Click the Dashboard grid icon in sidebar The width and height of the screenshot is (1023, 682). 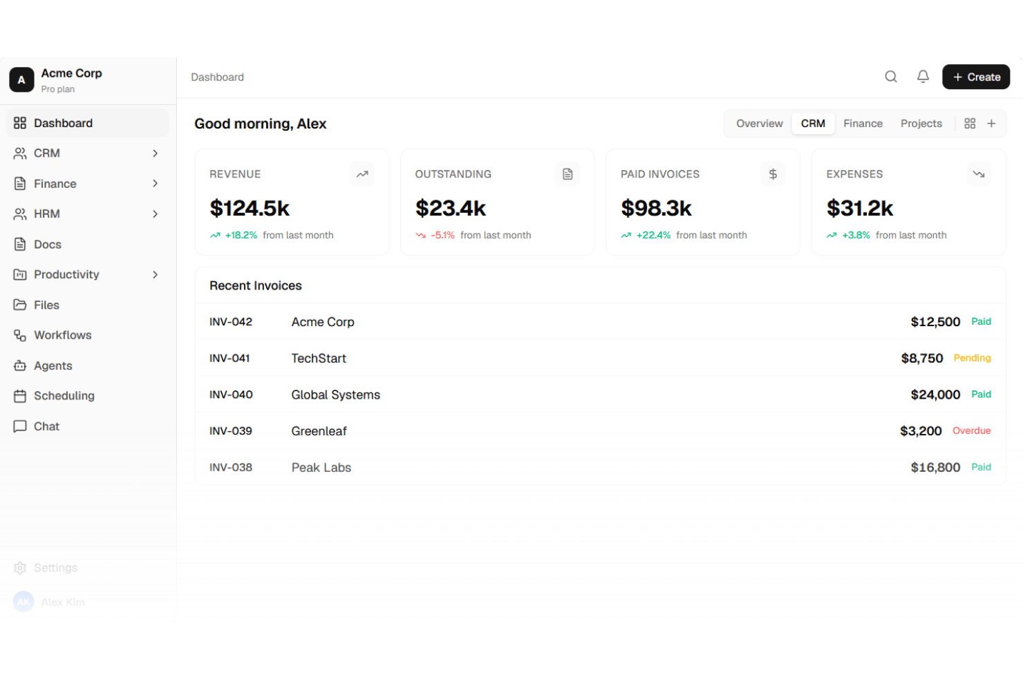[x=20, y=123]
